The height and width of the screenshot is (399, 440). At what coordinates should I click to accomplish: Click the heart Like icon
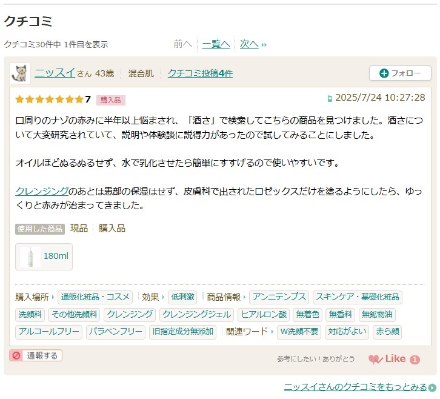click(376, 359)
